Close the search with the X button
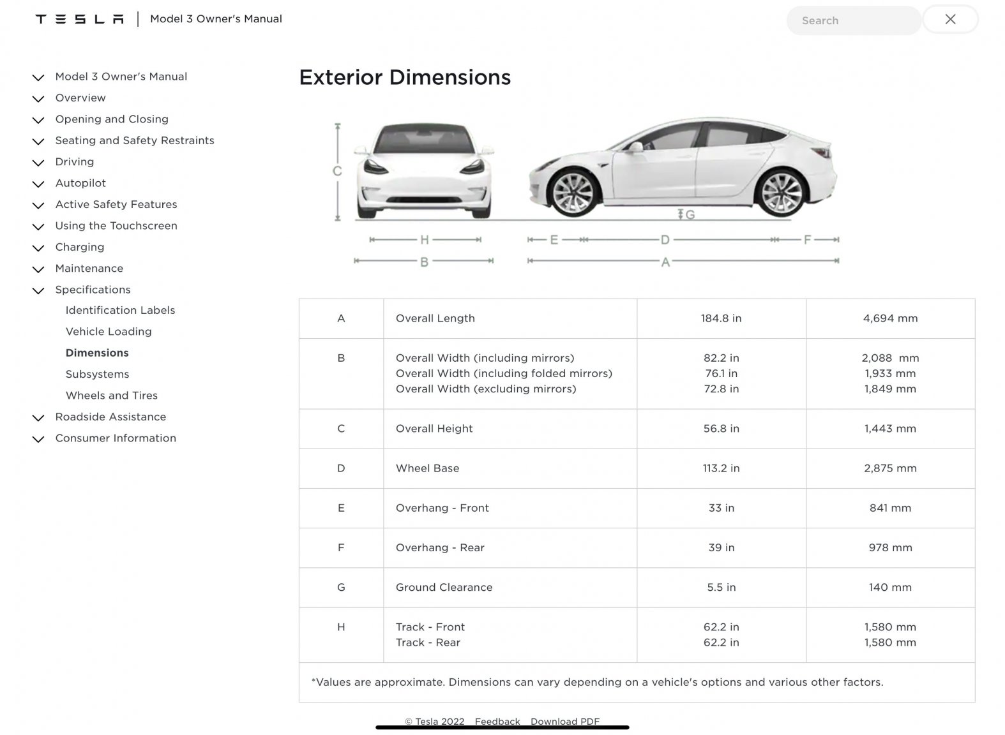 [x=949, y=20]
